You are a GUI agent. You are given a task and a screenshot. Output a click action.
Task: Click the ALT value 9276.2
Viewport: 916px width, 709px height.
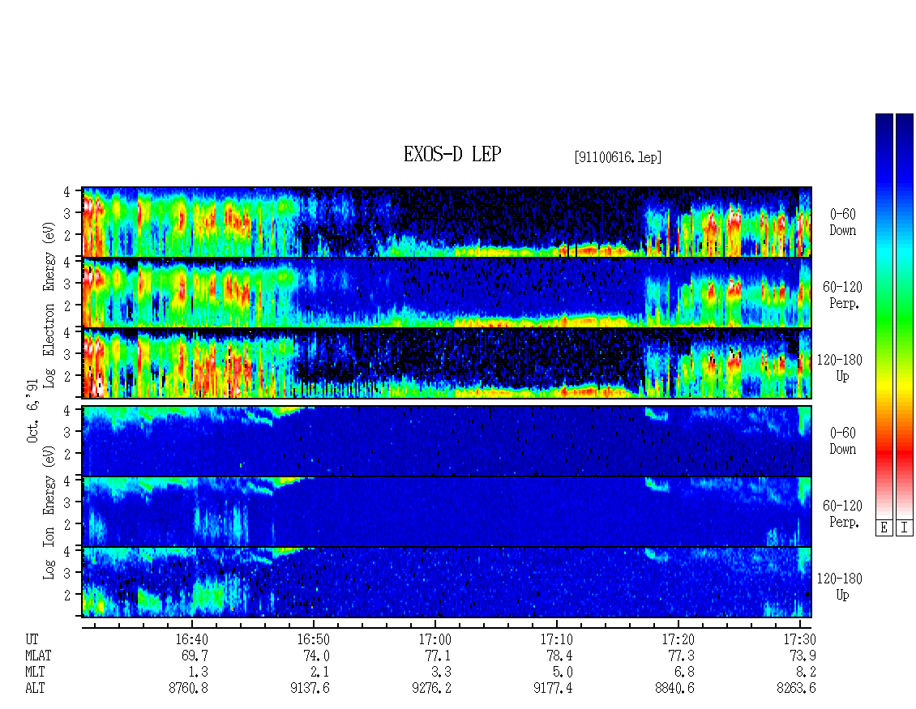(431, 689)
